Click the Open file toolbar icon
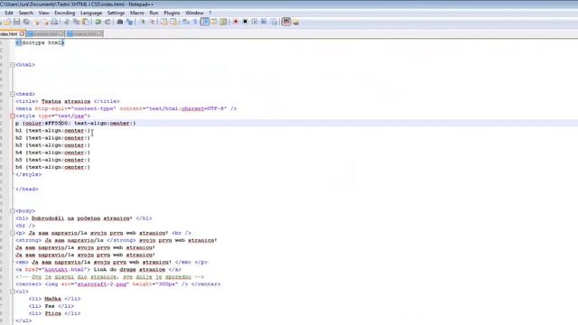Viewport: 578px width, 325px height. pos(7,22)
